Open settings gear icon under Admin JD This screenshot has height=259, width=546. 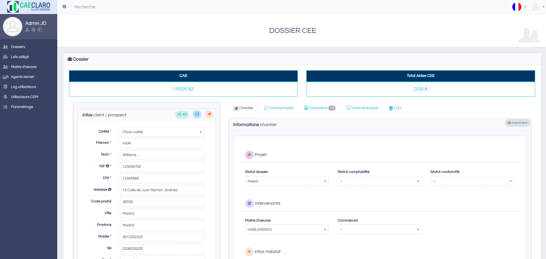(33, 30)
